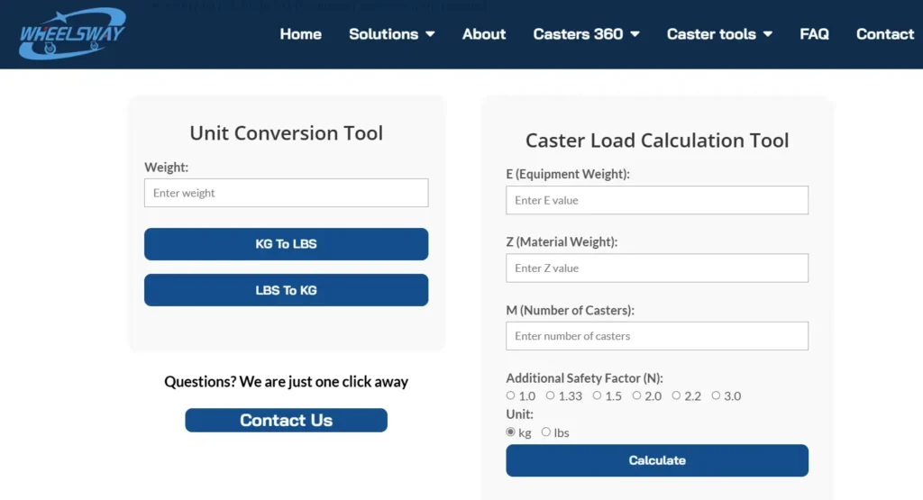
Task: Click the Wheelsway logo
Action: [x=72, y=33]
